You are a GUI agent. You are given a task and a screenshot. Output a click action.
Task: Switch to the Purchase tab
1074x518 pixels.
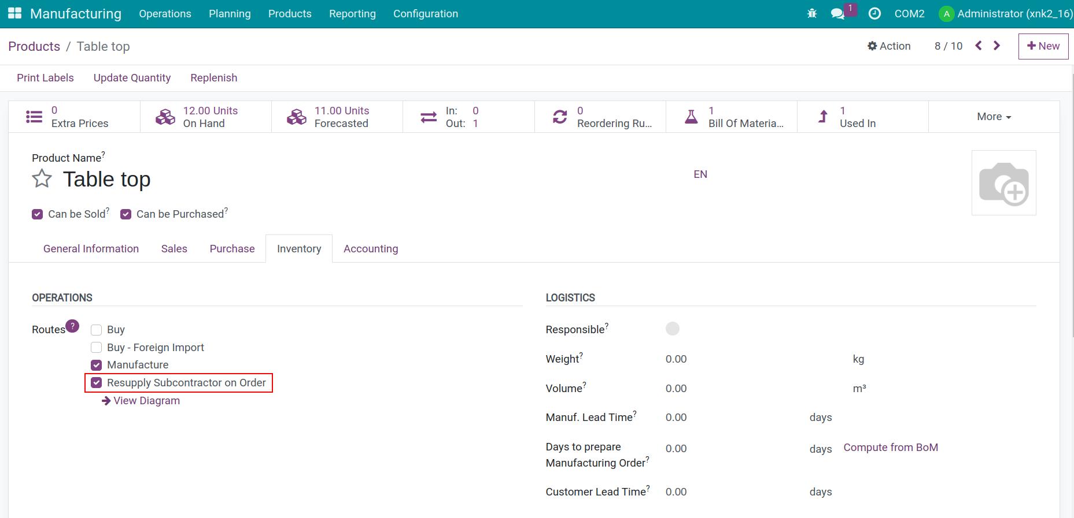(x=232, y=248)
